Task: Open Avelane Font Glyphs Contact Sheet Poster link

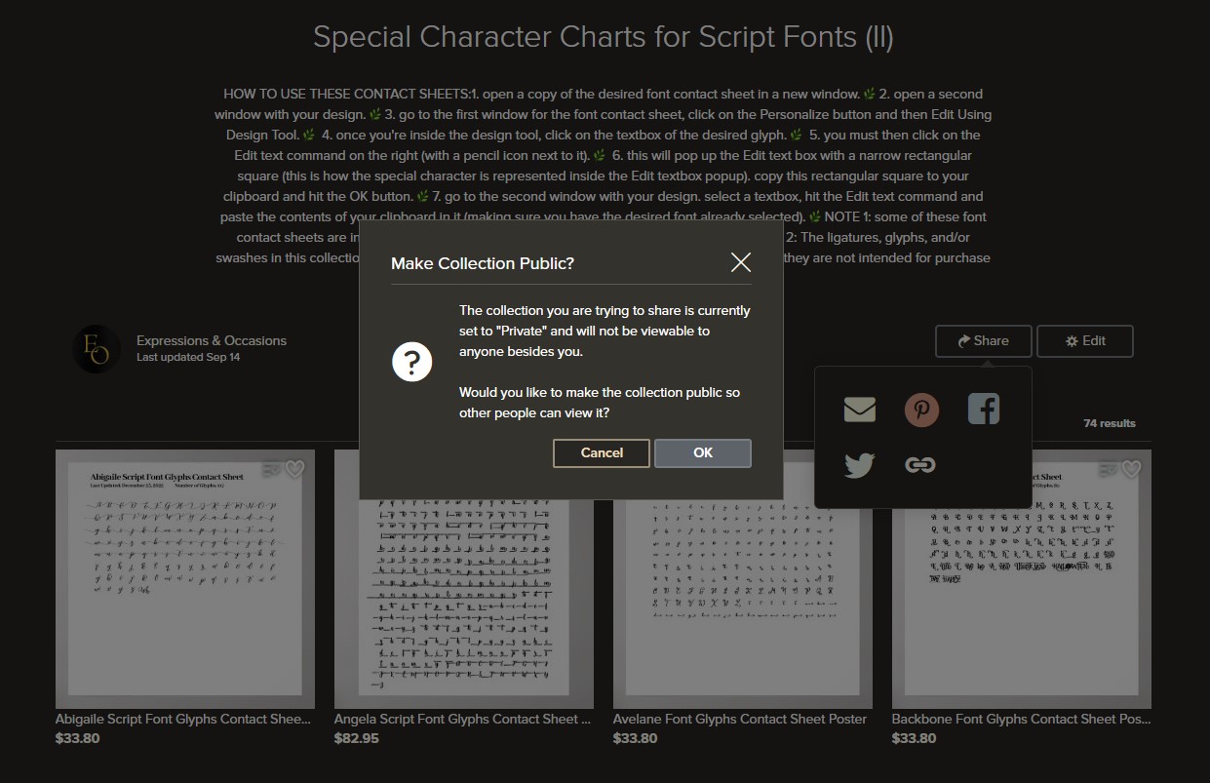Action: pyautogui.click(x=740, y=719)
